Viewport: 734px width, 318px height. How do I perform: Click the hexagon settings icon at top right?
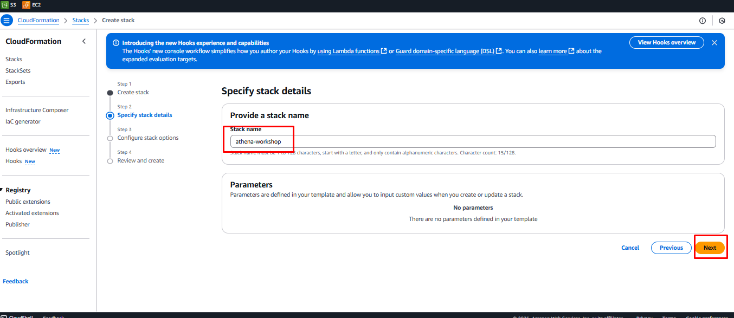coord(722,21)
